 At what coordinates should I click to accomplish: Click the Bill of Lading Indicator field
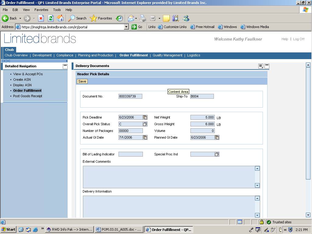coord(130,154)
